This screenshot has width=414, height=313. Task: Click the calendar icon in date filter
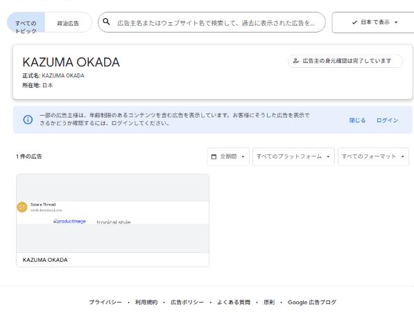point(214,156)
